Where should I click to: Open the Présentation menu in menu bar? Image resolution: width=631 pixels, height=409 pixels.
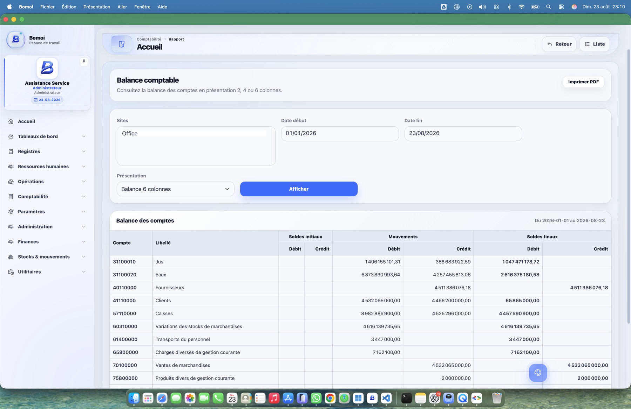click(x=97, y=7)
